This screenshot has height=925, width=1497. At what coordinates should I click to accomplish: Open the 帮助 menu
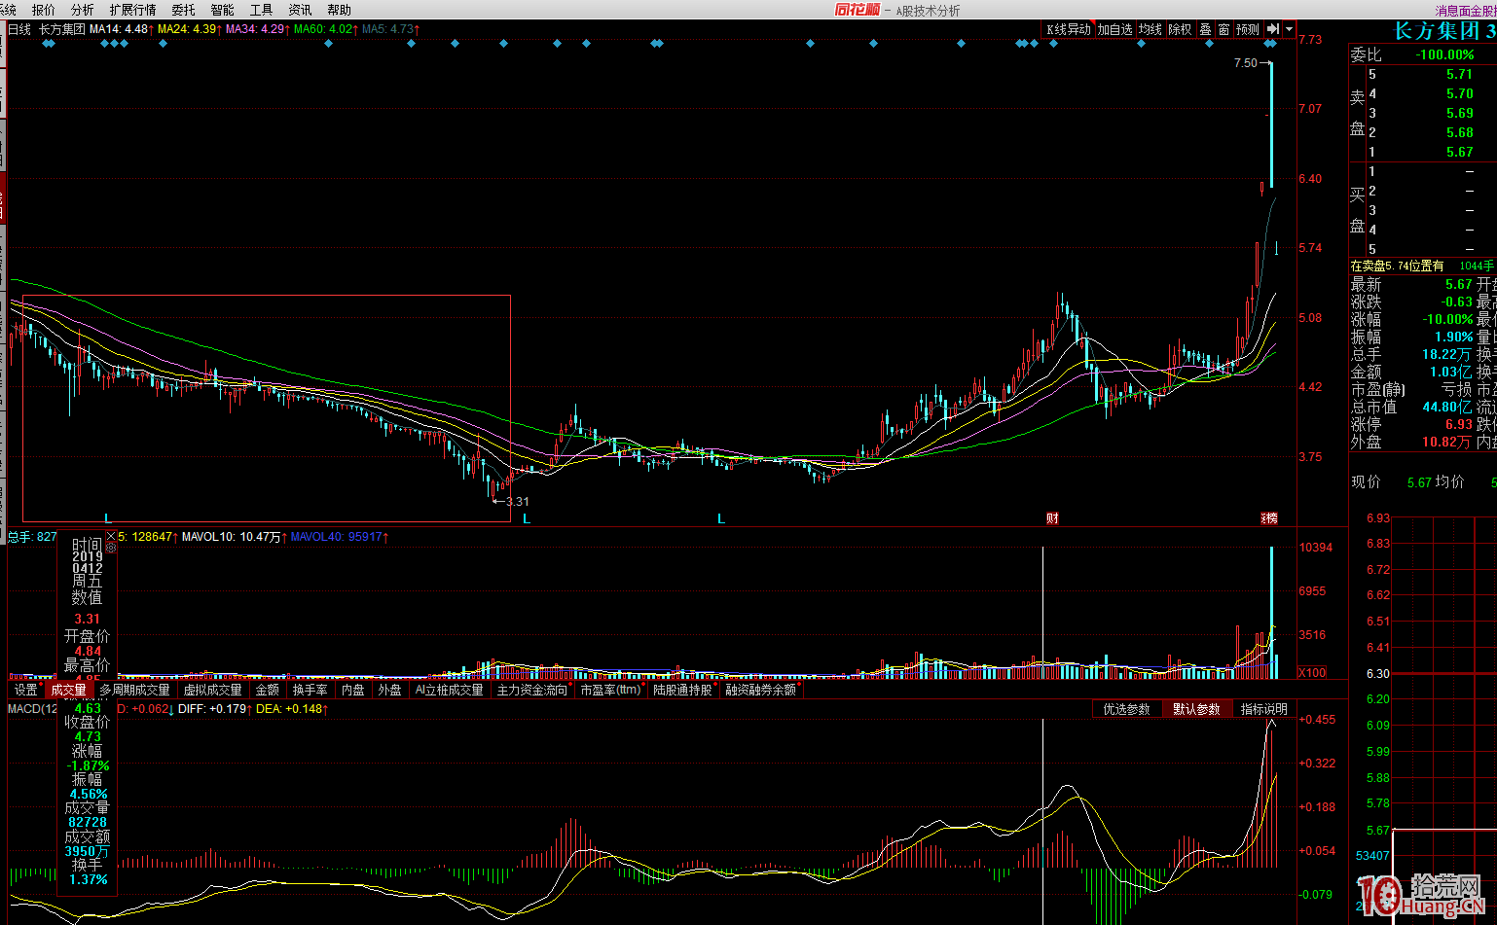(x=339, y=10)
